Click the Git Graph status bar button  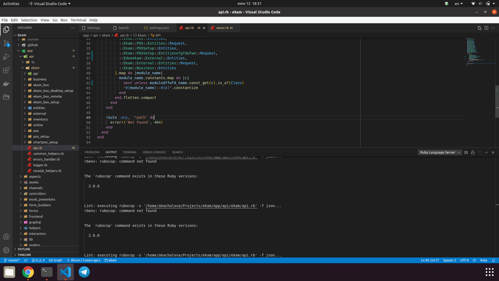(55, 261)
